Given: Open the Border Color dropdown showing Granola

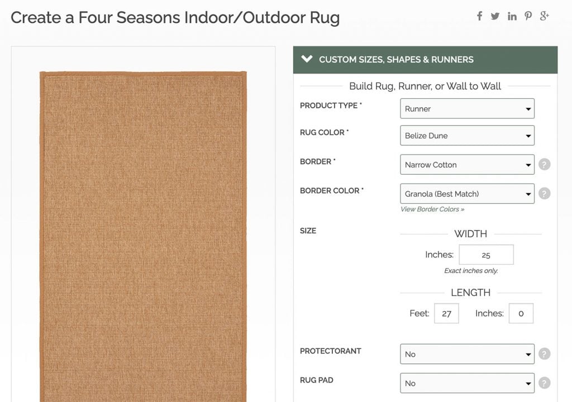Looking at the screenshot, I should [467, 193].
